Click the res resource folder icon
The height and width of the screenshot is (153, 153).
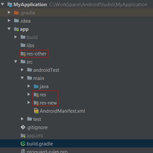(x=36, y=95)
